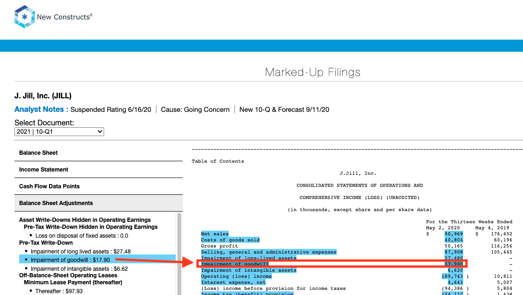Viewport: 523px width, 295px height.
Task: Open the New Constructs home link text
Action: 64,17
